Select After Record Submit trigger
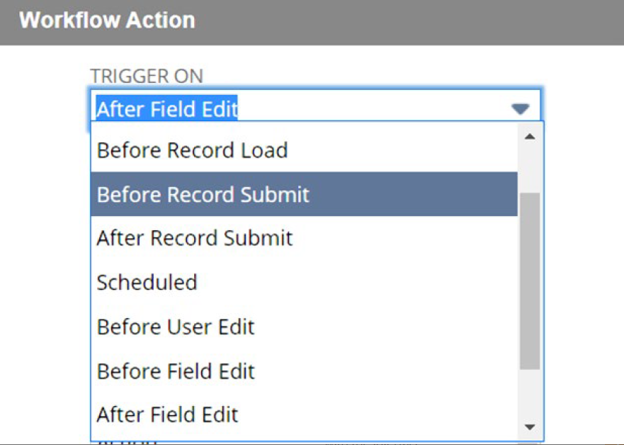Viewport: 624px width, 445px height. click(195, 238)
